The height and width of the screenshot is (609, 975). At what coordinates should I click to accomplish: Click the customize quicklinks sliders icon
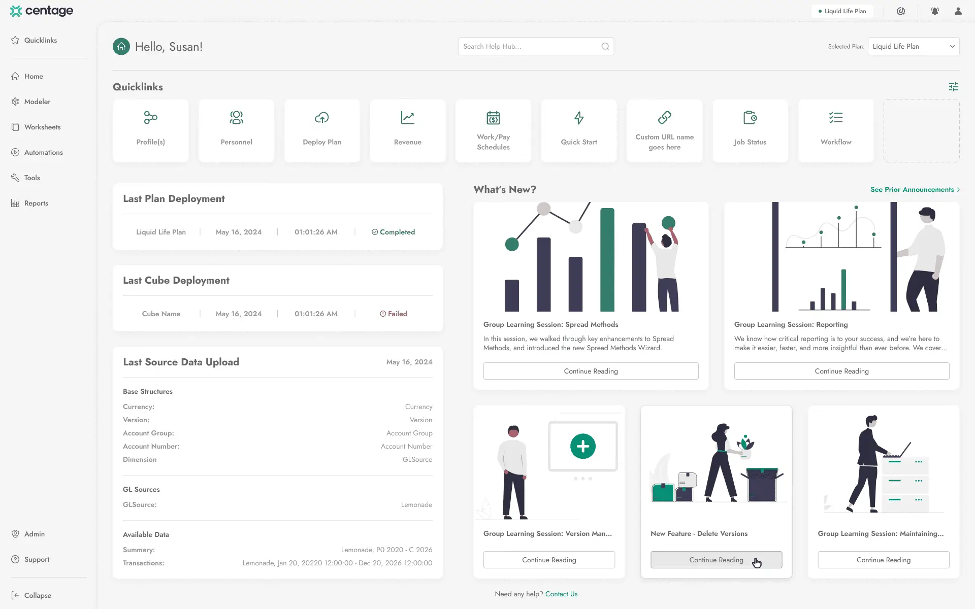[953, 87]
